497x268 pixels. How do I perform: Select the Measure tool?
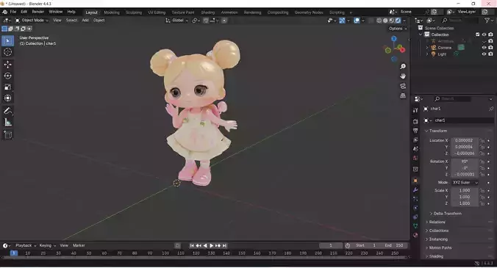(7, 123)
